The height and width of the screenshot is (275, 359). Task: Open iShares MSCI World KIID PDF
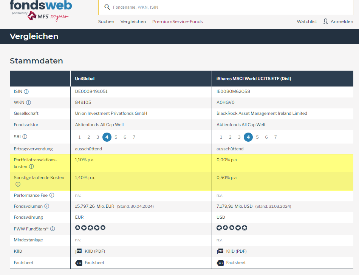coord(232,251)
